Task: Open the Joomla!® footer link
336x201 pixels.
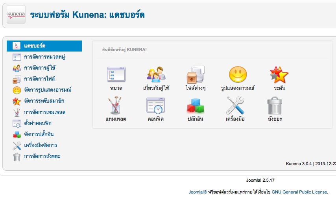Action: click(198, 192)
